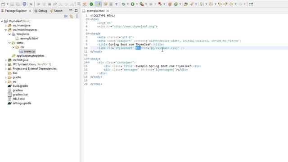
Task: Click the green circular boot dashboard icon
Action: [91, 4]
